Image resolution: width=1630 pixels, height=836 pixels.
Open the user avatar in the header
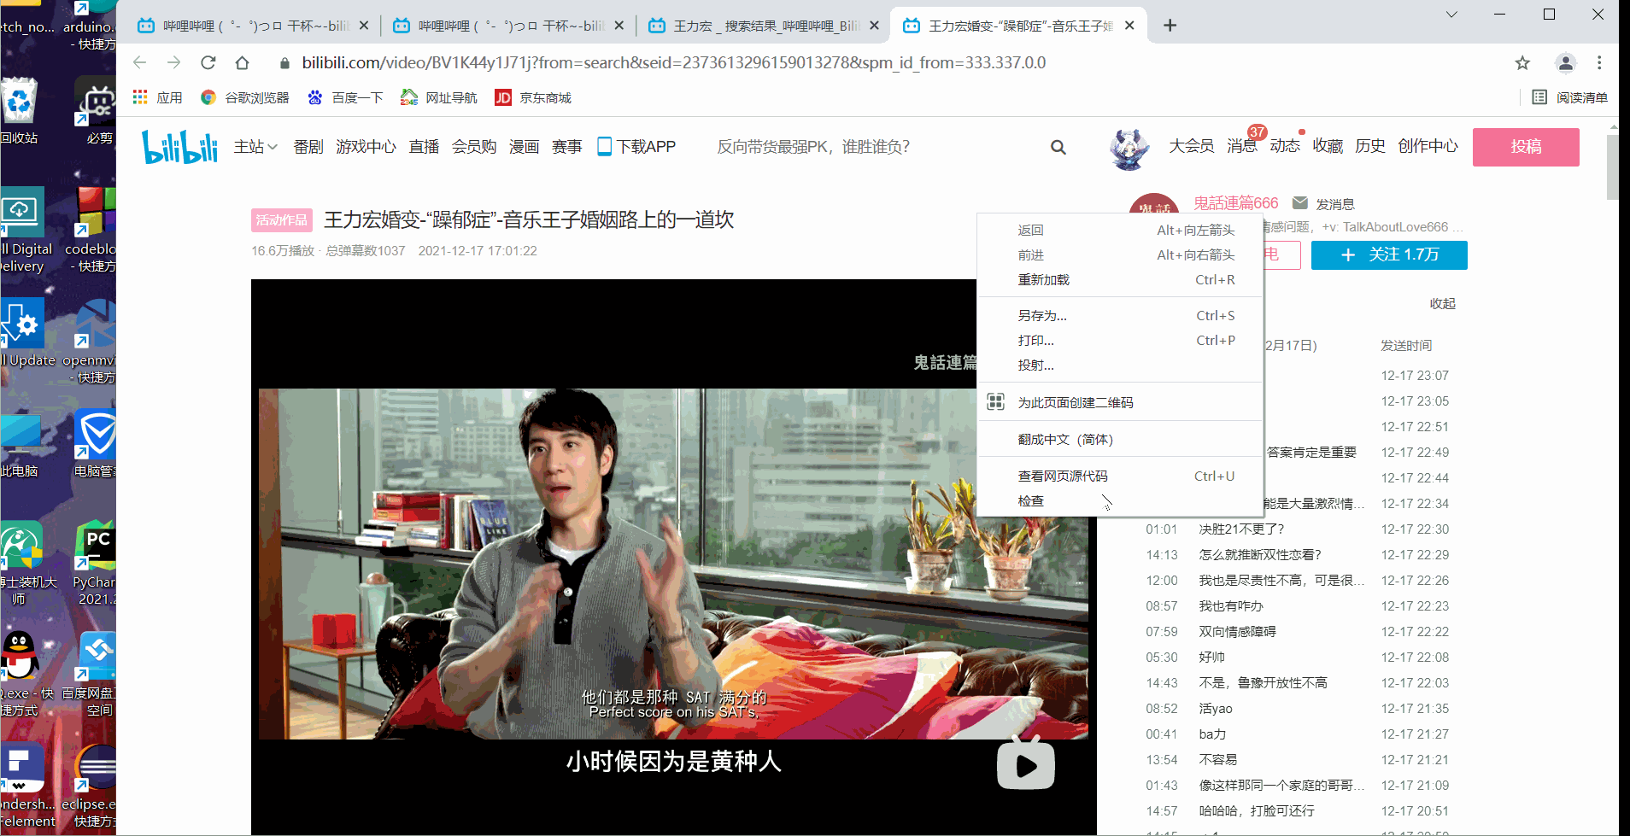[1129, 148]
